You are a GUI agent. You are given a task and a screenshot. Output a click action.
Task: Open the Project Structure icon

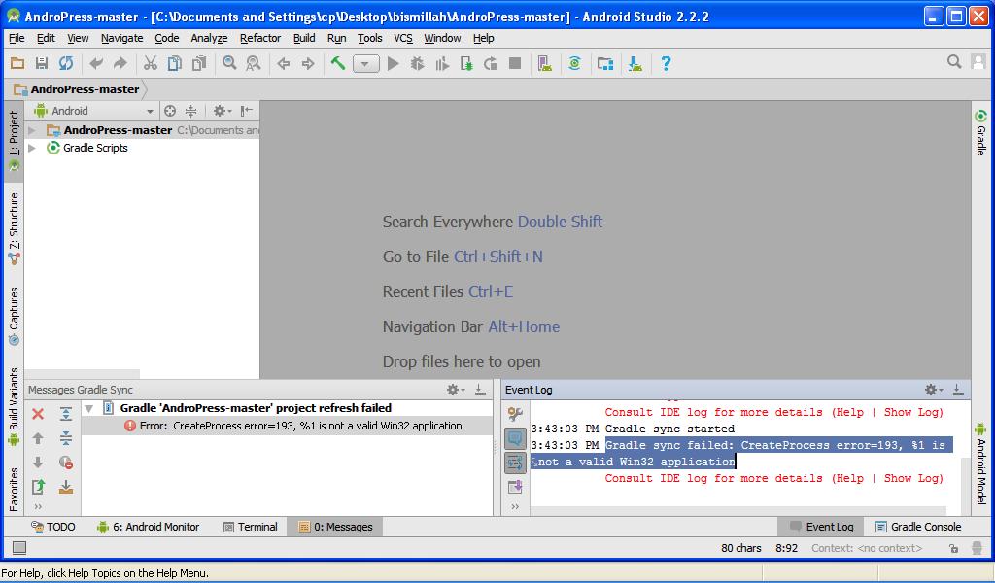(605, 63)
